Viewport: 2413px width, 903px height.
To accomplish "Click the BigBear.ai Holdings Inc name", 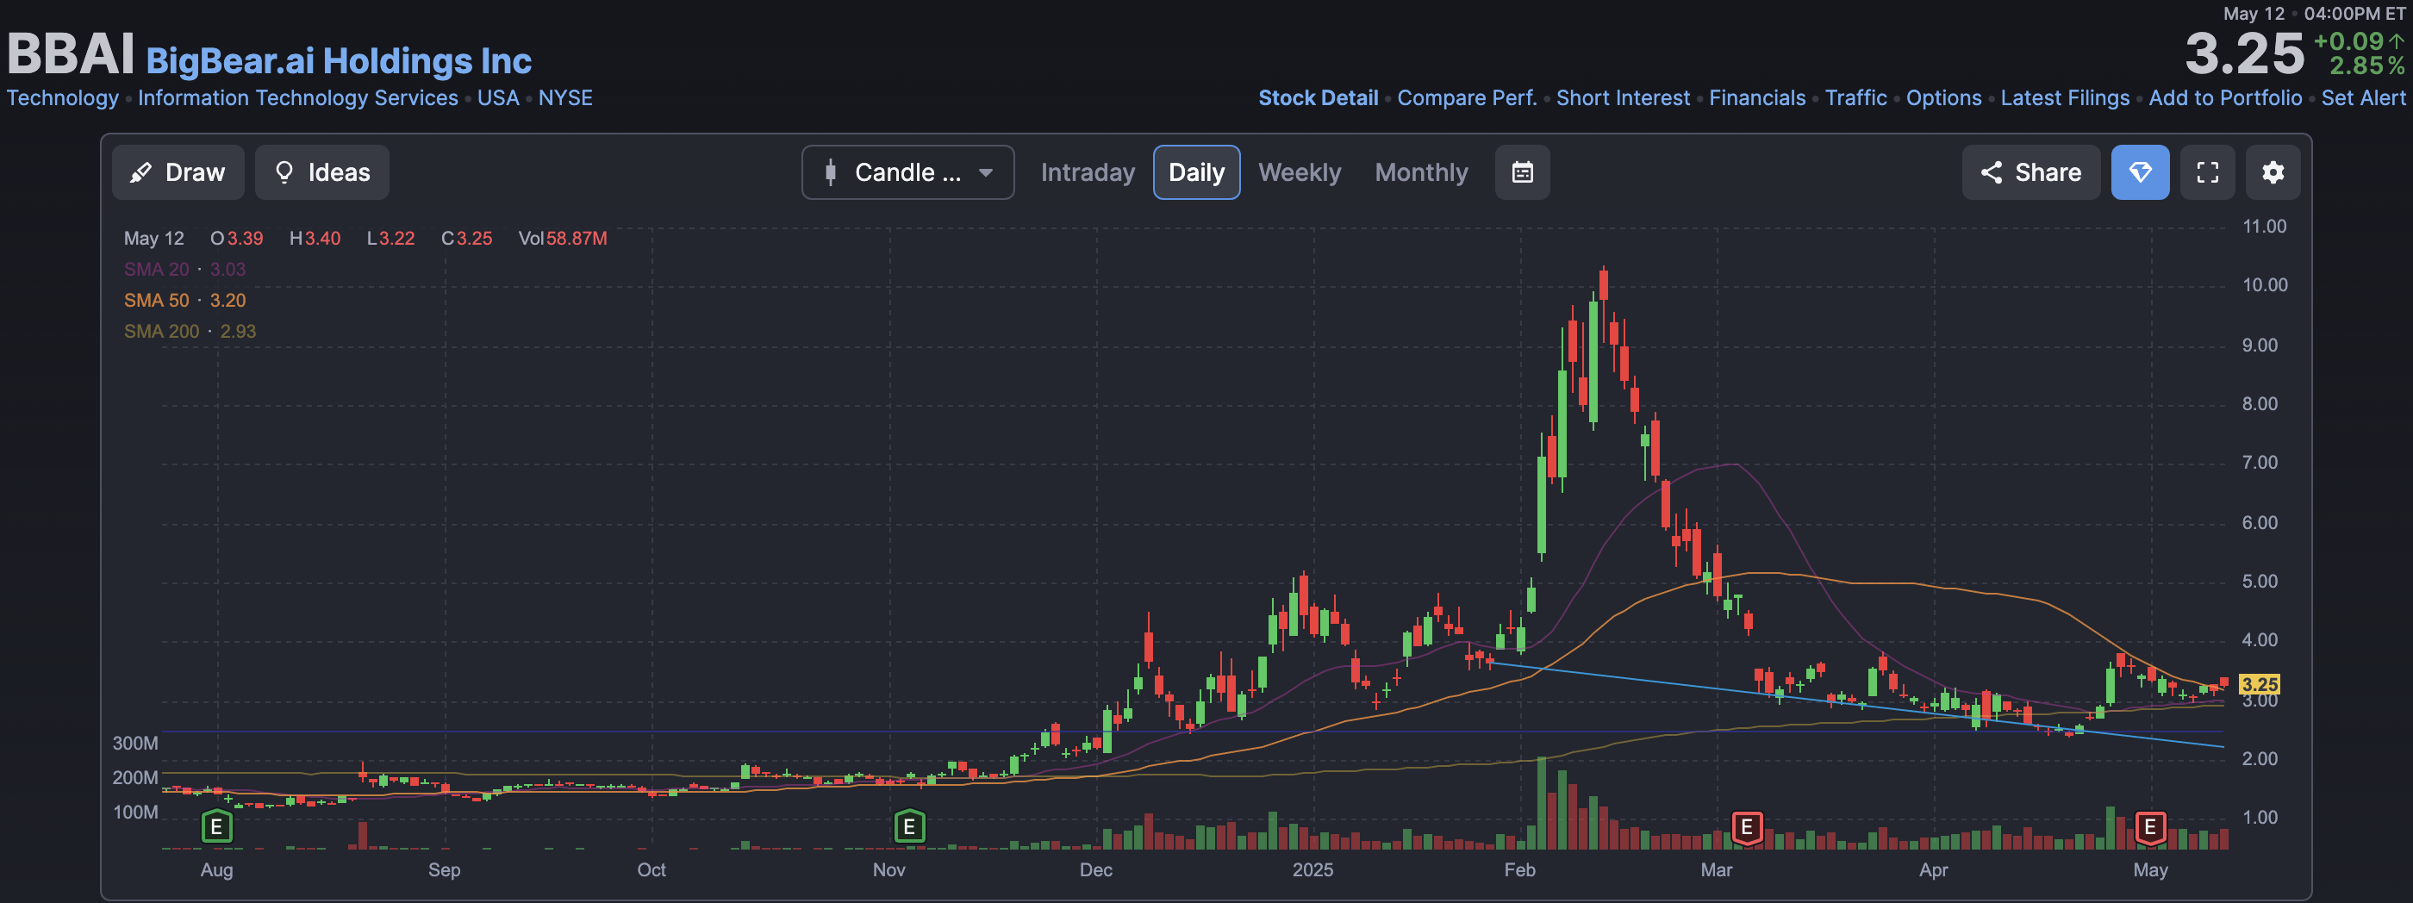I will point(339,61).
